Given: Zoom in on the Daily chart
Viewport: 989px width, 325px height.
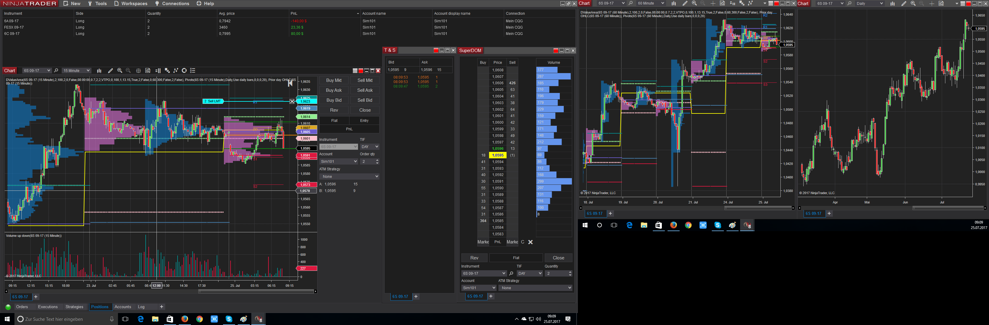Looking at the screenshot, I should 913,3.
